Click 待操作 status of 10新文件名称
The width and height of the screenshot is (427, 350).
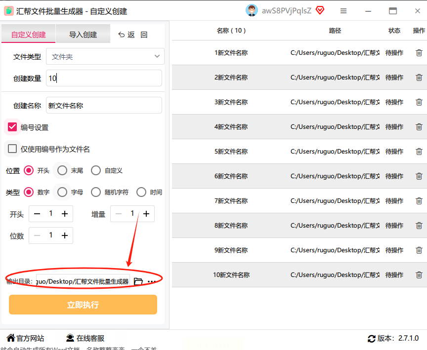(x=394, y=275)
